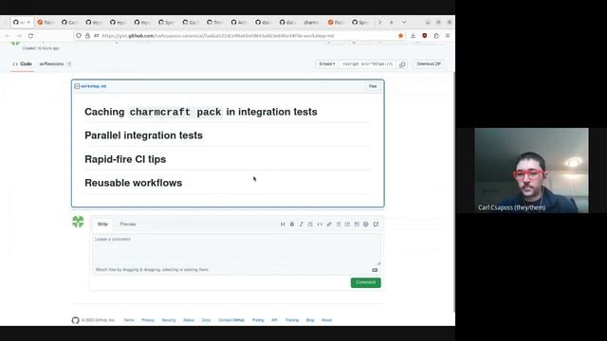Switch to the Code tab

click(x=23, y=63)
